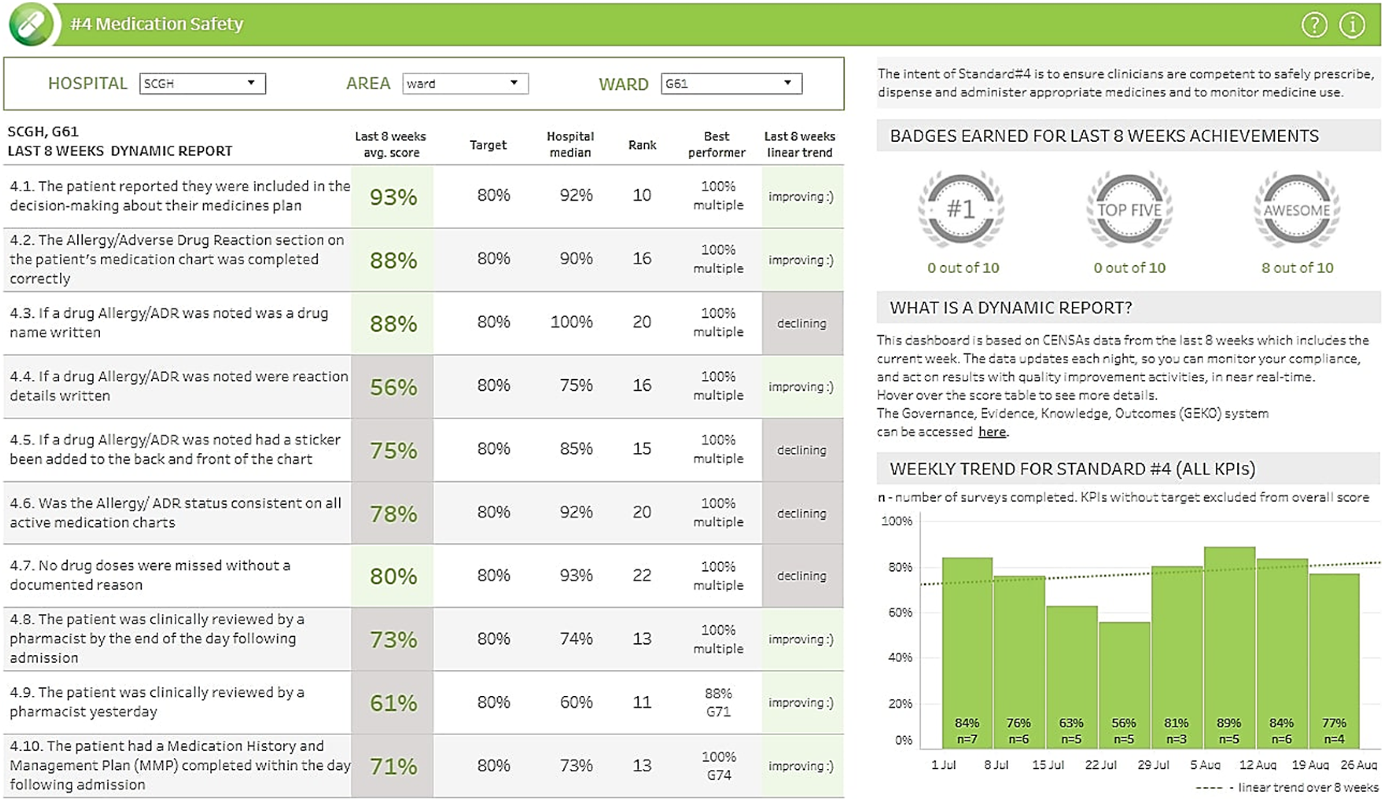Click the 93% score for KPI 4.1

coord(393,197)
